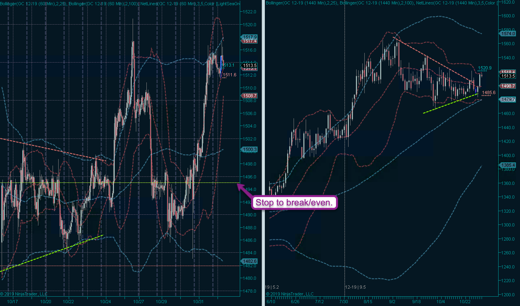Select the 1511.6 label on the 60-minute chart
Image resolution: width=520 pixels, height=306 pixels.
tap(229, 74)
